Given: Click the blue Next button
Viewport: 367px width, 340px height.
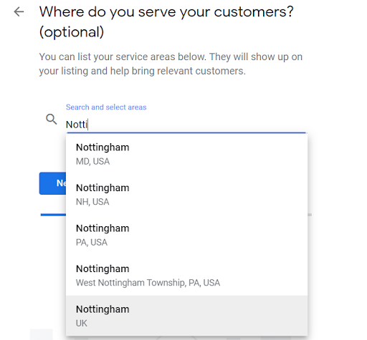Looking at the screenshot, I should point(53,183).
